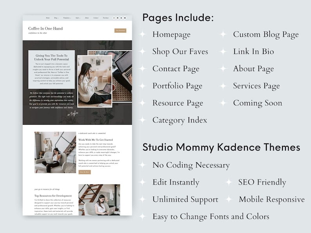The image size is (311, 233).
Task: Click the 'About Page' list item
Action: (x=253, y=69)
